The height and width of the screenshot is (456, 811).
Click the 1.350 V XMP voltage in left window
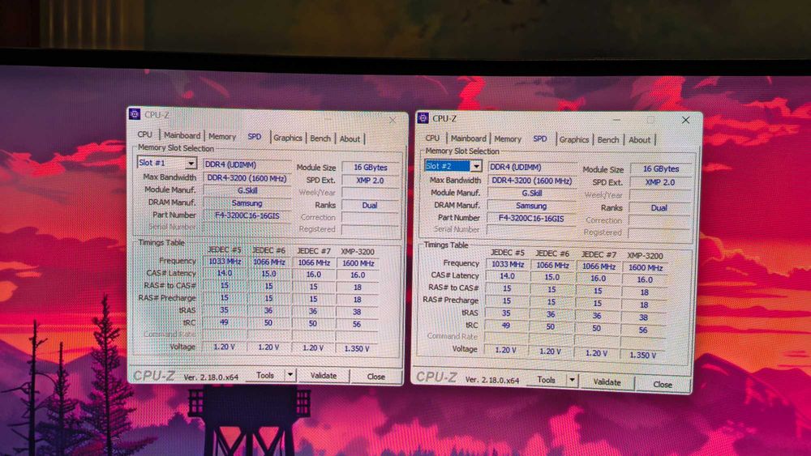point(357,348)
